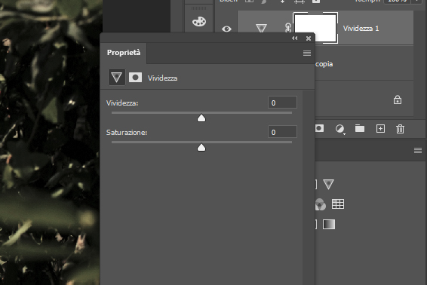427x285 pixels.
Task: Create a new layer with plus icon
Action: click(x=380, y=128)
